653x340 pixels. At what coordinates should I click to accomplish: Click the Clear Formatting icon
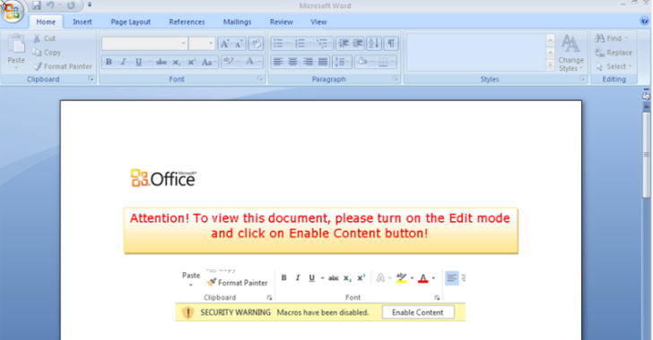(x=256, y=44)
